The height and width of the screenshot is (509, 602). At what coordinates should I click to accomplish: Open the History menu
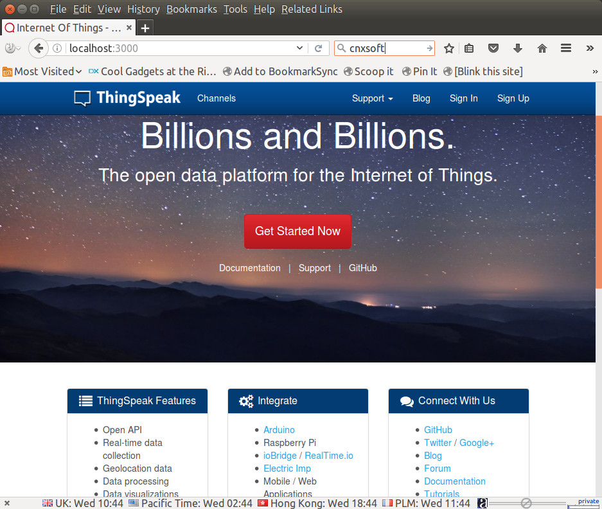143,9
